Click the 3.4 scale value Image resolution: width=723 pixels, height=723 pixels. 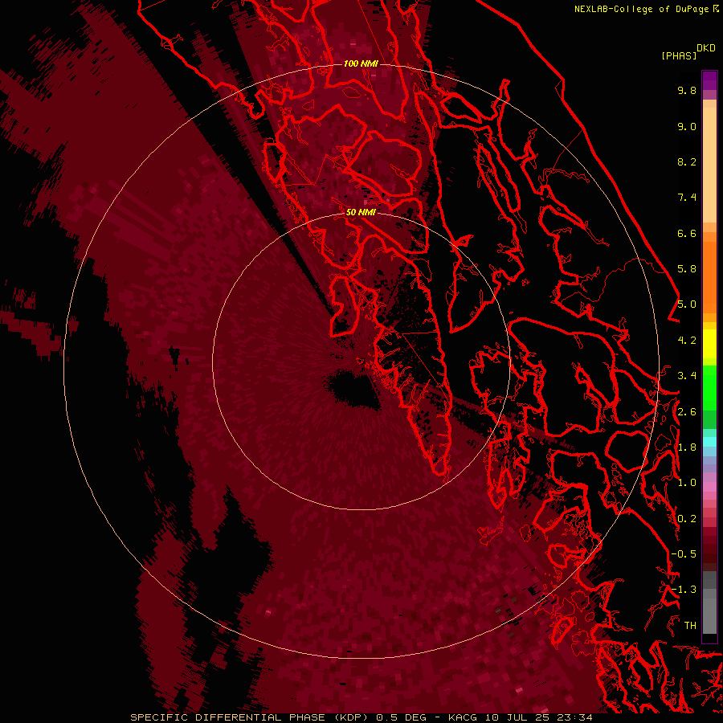[x=687, y=376]
